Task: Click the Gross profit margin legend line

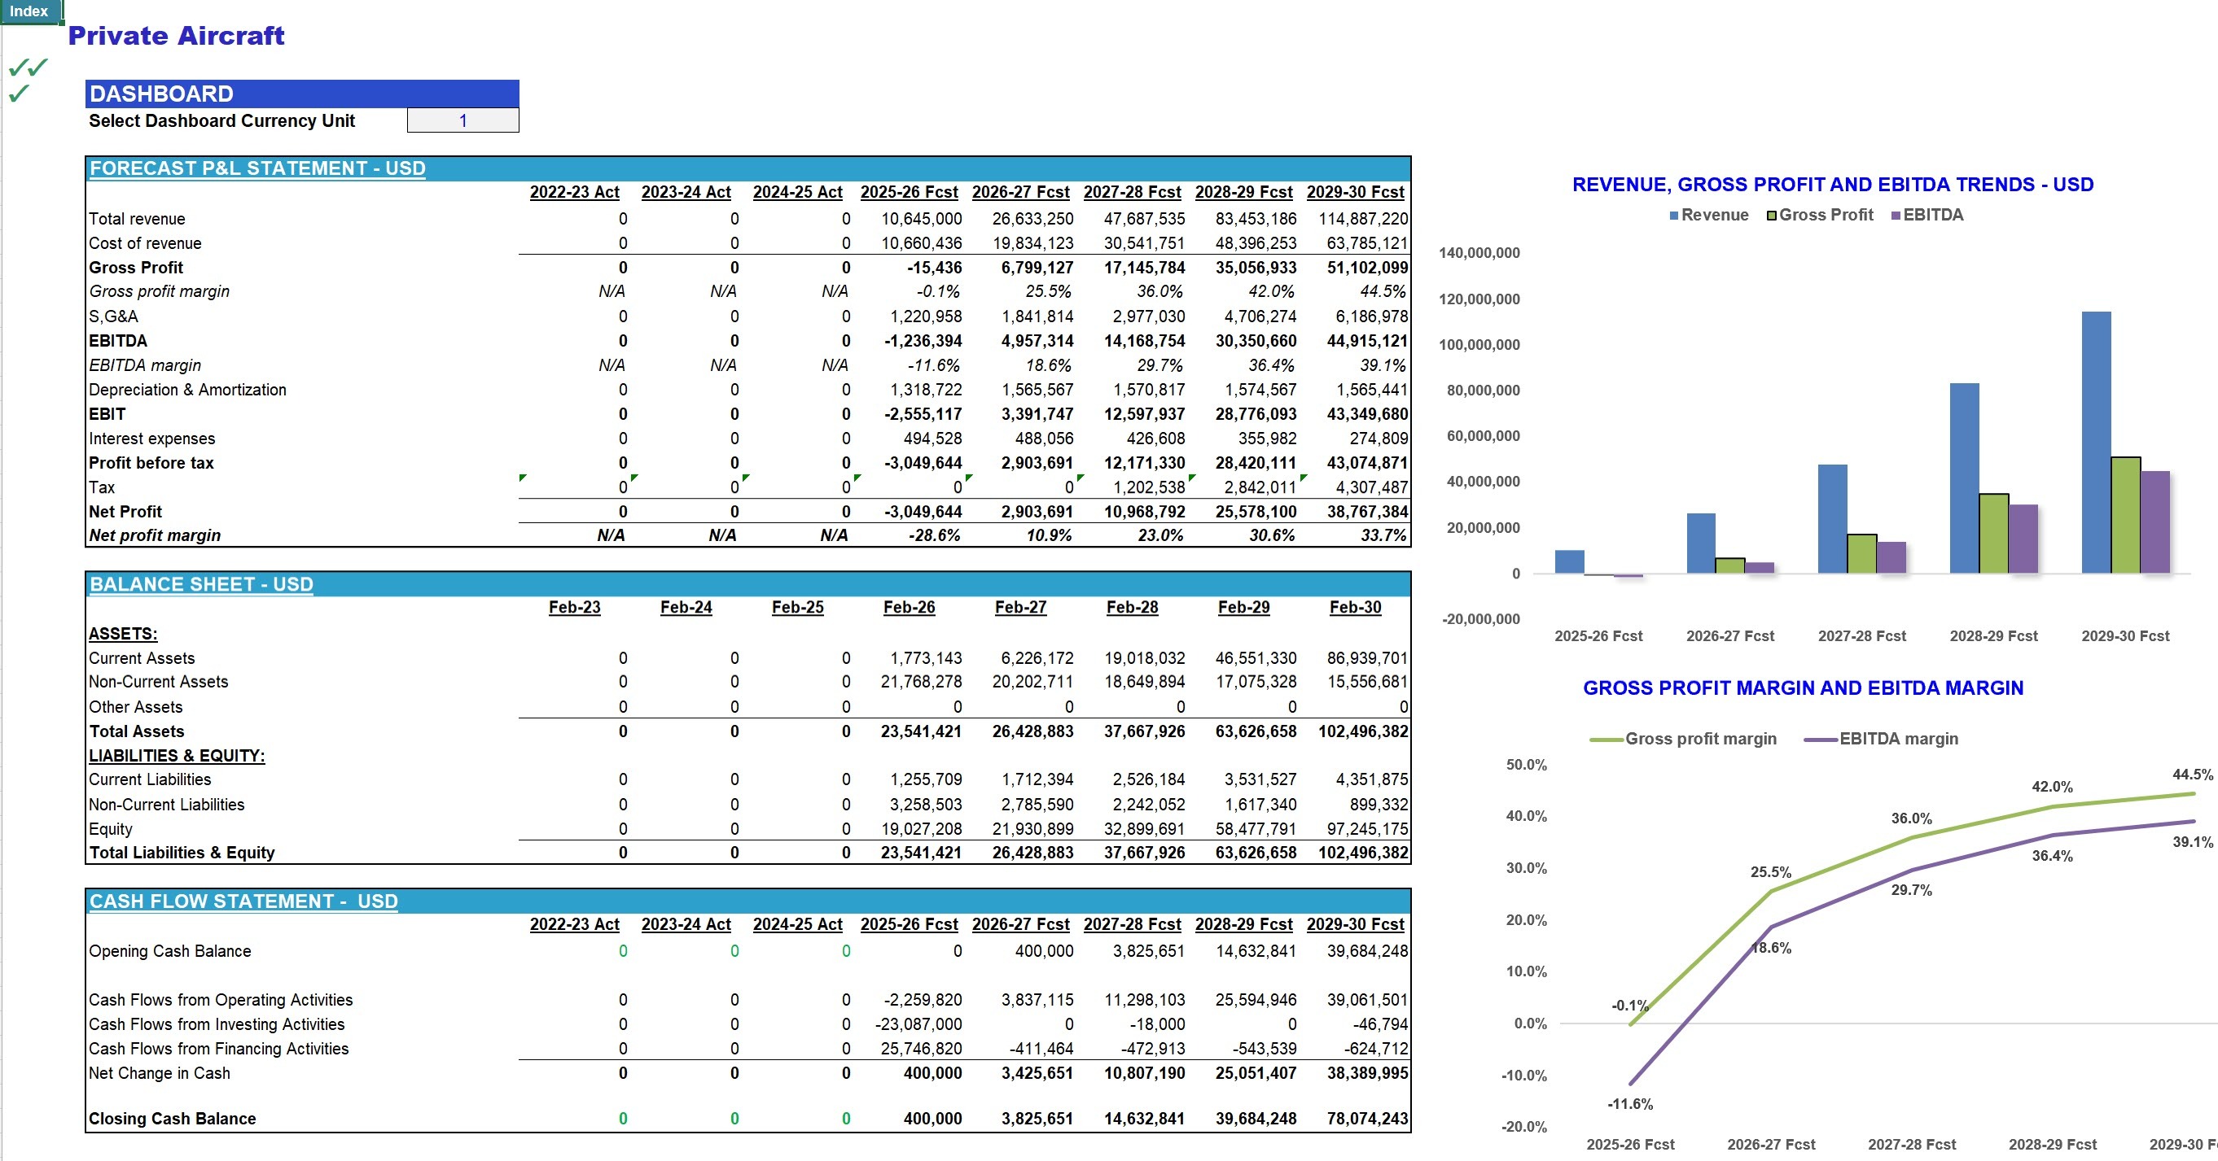Action: point(1607,740)
